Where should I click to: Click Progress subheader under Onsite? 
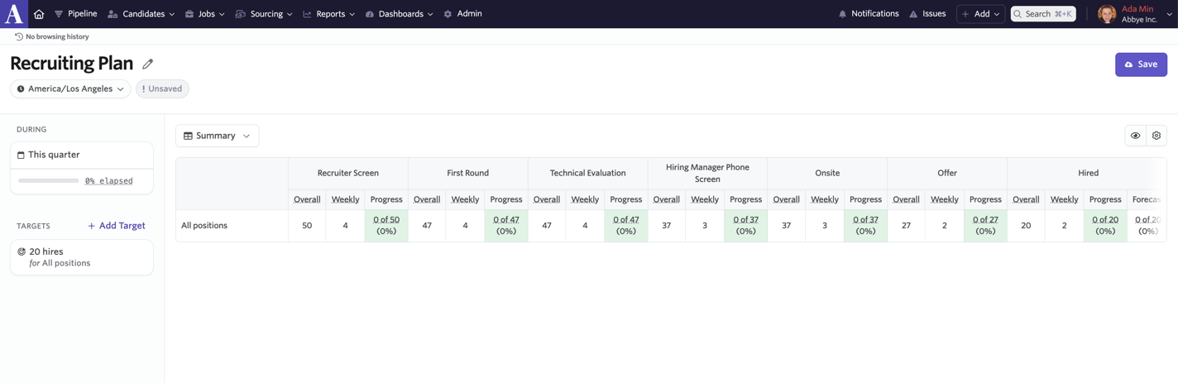tap(865, 199)
